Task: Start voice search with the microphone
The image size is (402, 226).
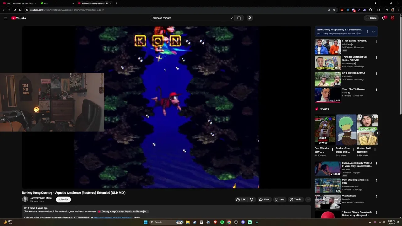Action: pyautogui.click(x=250, y=18)
